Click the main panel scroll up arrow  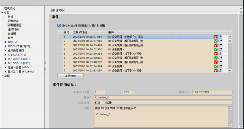(x=241, y=8)
